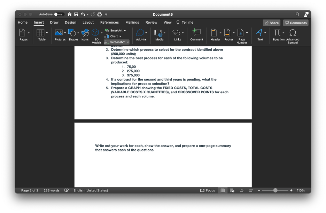Click the Share button
The image size is (326, 213).
[x=272, y=23]
